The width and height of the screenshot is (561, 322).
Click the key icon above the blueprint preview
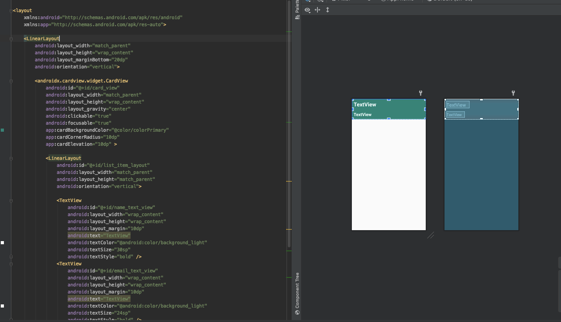point(513,93)
